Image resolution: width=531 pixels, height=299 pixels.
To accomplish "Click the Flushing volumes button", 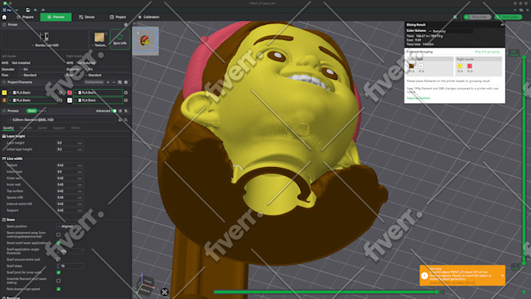I will tap(94, 82).
